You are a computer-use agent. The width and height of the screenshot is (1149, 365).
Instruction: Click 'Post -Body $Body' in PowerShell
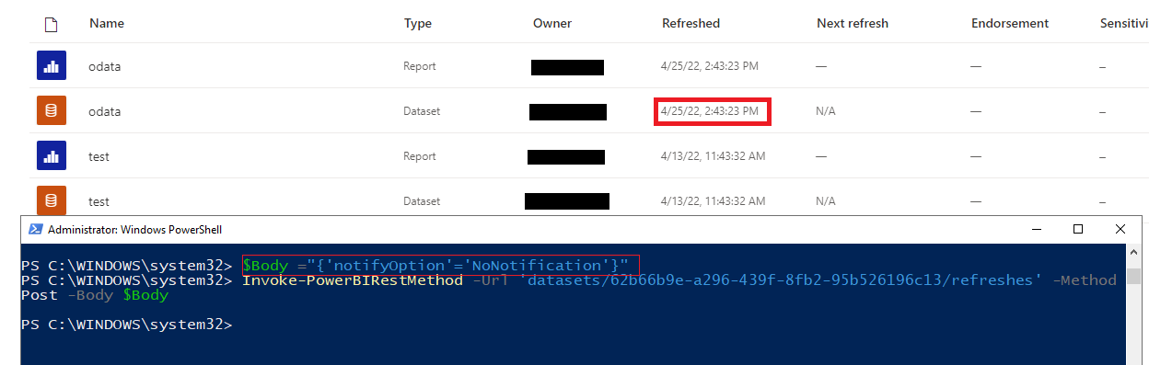pos(95,295)
